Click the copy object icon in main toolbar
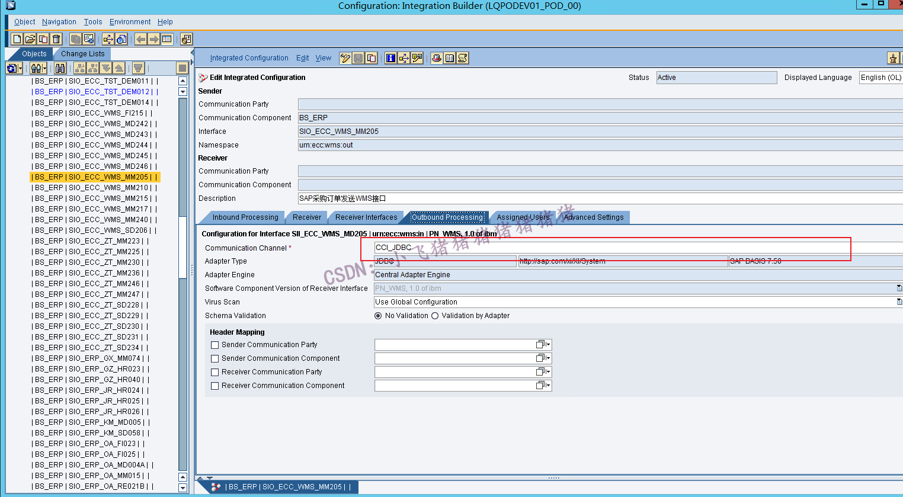This screenshot has height=497, width=903. (x=43, y=39)
